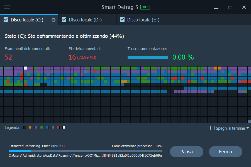Click the spinning progress icon on C: tab
251x167 pixels.
pos(54,20)
